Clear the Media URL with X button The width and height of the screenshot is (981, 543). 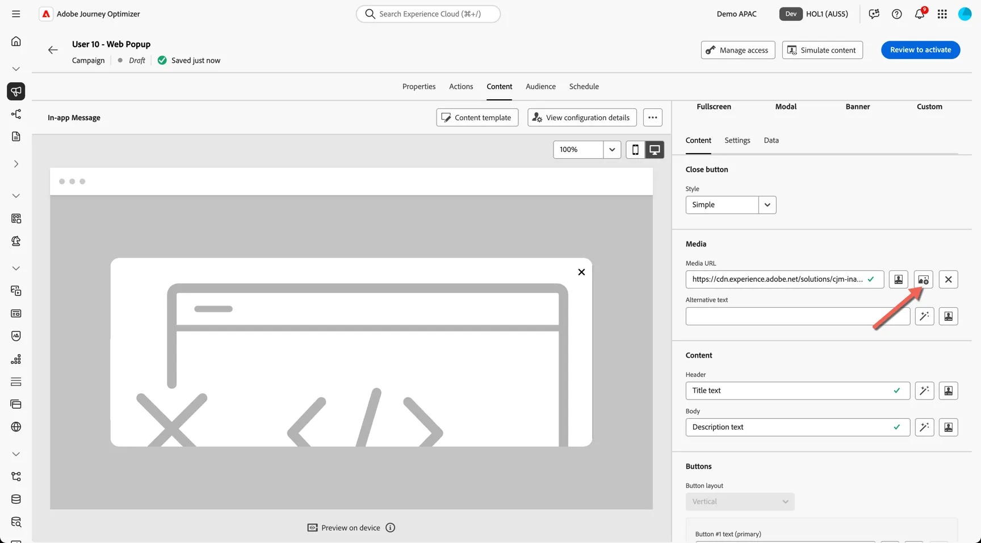[948, 279]
